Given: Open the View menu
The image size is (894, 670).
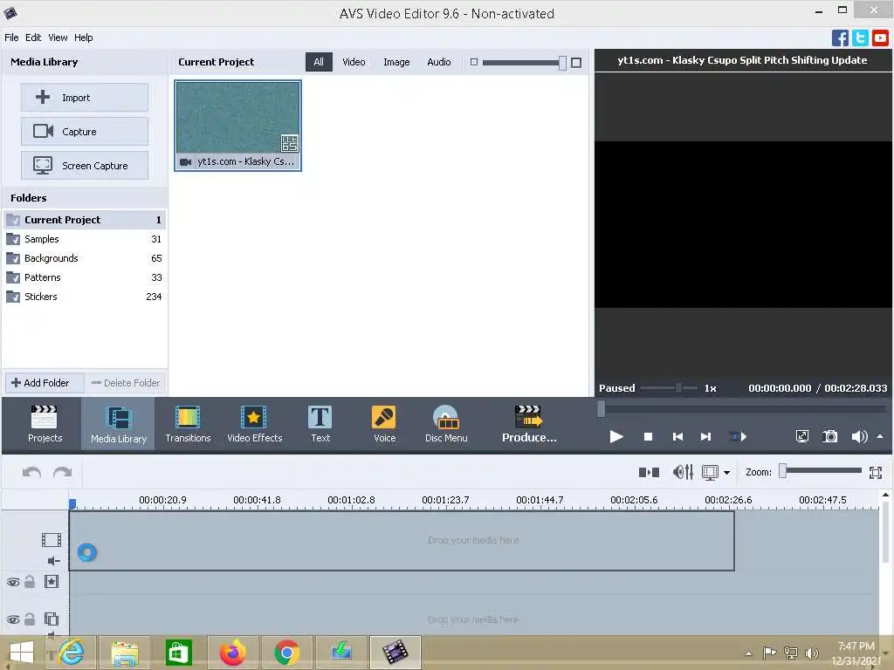Looking at the screenshot, I should (58, 38).
